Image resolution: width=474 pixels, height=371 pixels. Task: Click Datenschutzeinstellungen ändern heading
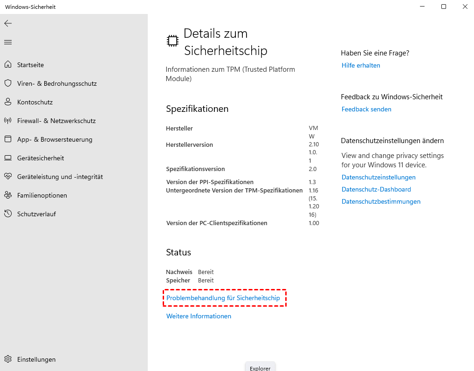392,141
